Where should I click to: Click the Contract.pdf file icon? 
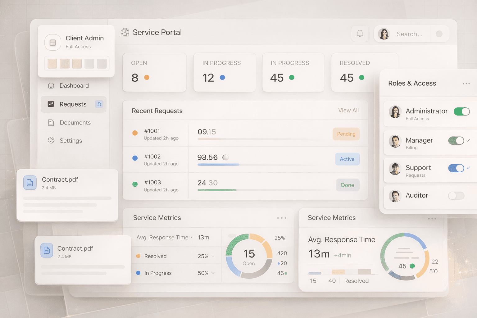click(30, 183)
